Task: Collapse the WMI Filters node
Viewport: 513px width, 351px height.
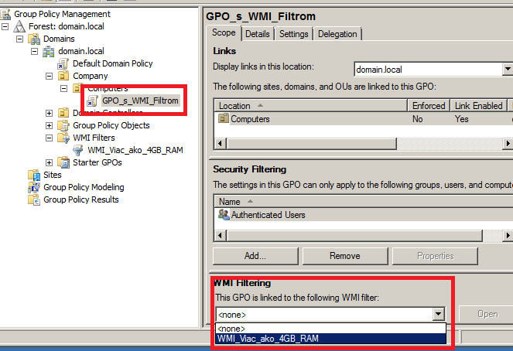Action: coord(49,138)
